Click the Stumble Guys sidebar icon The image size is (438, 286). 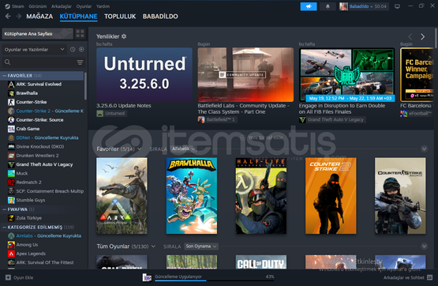pos(11,200)
